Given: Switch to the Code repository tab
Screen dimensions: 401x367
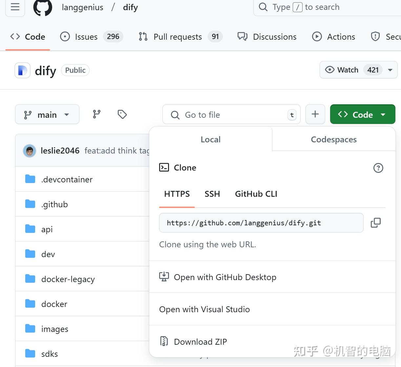Looking at the screenshot, I should (28, 37).
